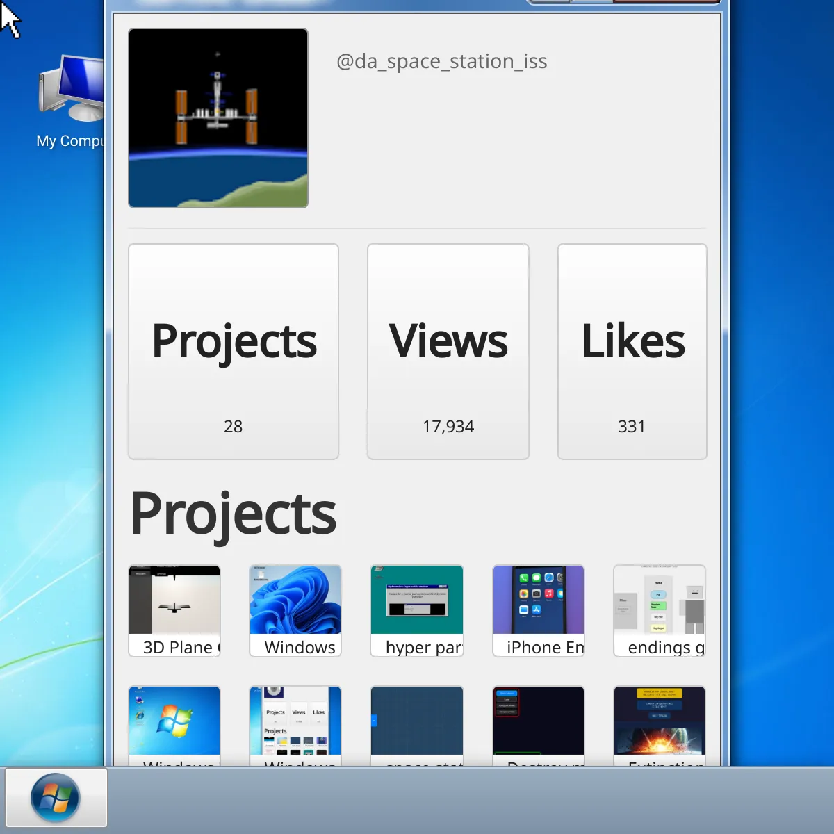Image resolution: width=834 pixels, height=834 pixels.
Task: Open the dark project with red buttons
Action: (x=539, y=726)
